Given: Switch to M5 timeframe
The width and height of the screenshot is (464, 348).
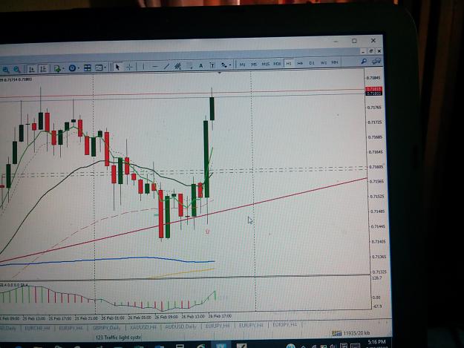Looking at the screenshot, I should [254, 64].
